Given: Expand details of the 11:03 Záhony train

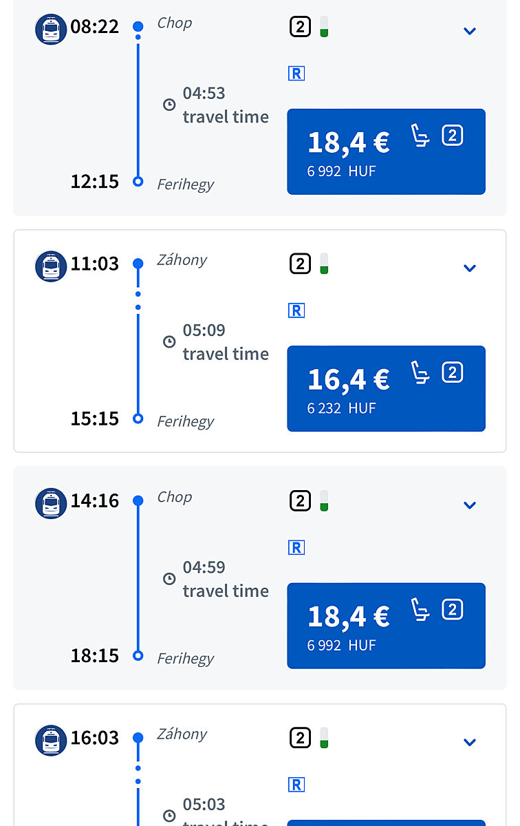Looking at the screenshot, I should tap(470, 268).
